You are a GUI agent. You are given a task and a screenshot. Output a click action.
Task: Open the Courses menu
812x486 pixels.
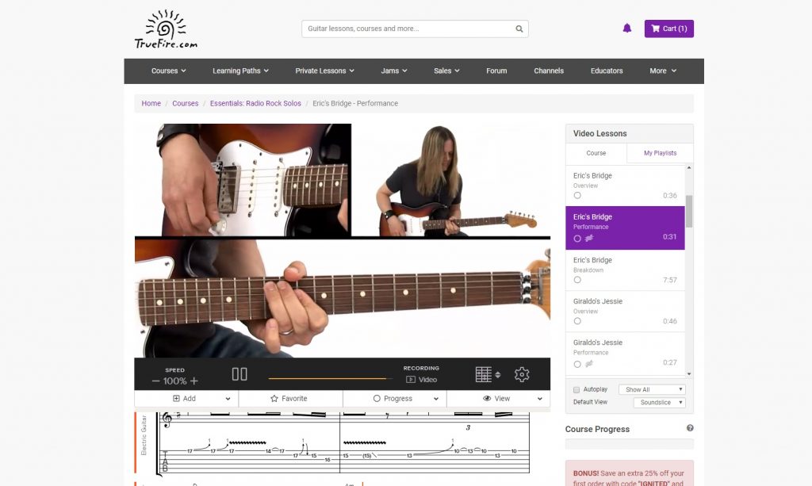tap(168, 71)
